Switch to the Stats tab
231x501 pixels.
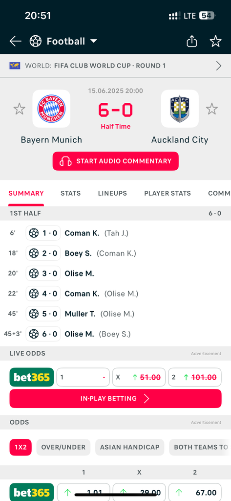pyautogui.click(x=70, y=193)
